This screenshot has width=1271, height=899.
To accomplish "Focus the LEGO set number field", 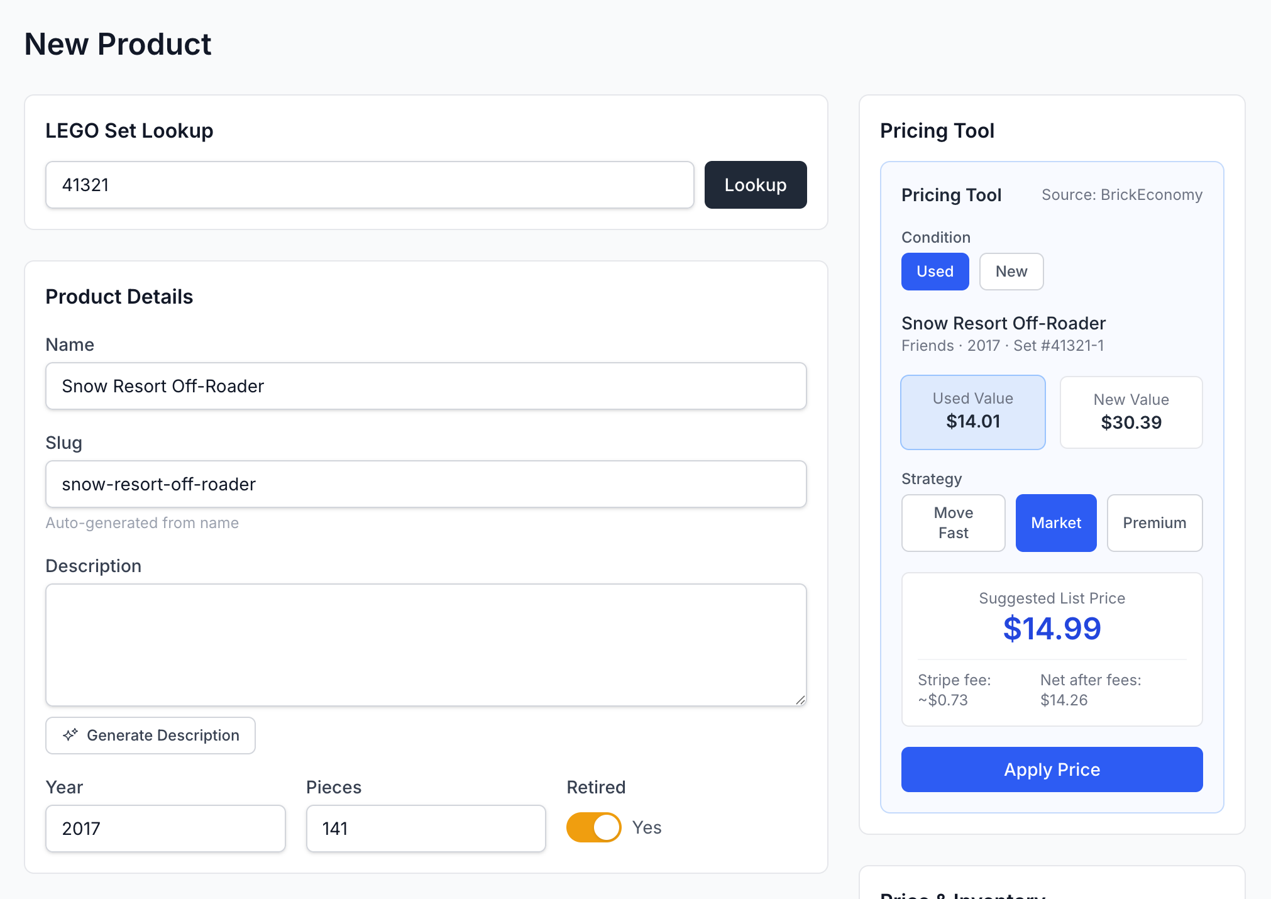I will click(x=370, y=185).
